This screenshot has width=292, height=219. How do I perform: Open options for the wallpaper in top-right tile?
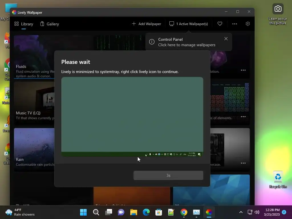[x=243, y=70]
